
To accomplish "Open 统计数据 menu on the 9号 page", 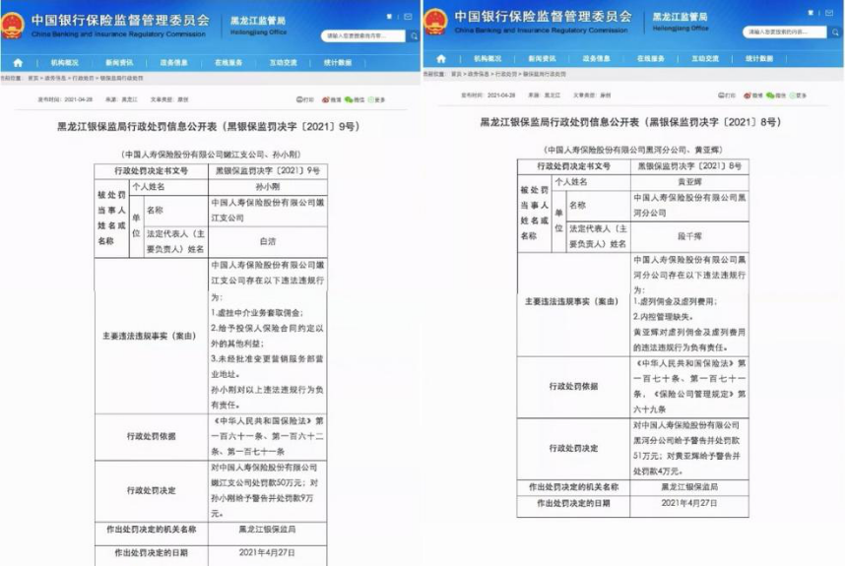I will [x=338, y=63].
